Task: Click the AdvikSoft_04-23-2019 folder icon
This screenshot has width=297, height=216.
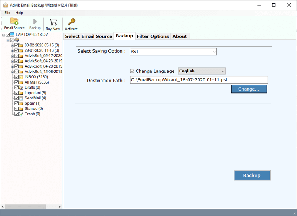Action: (21, 61)
